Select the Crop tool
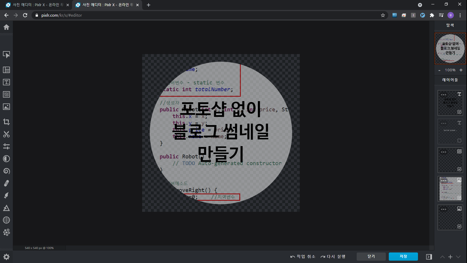 pyautogui.click(x=6, y=122)
